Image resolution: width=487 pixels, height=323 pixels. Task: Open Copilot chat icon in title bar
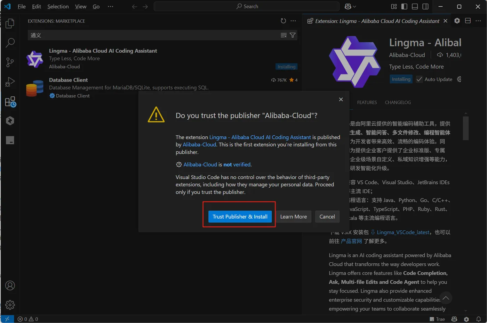point(348,7)
